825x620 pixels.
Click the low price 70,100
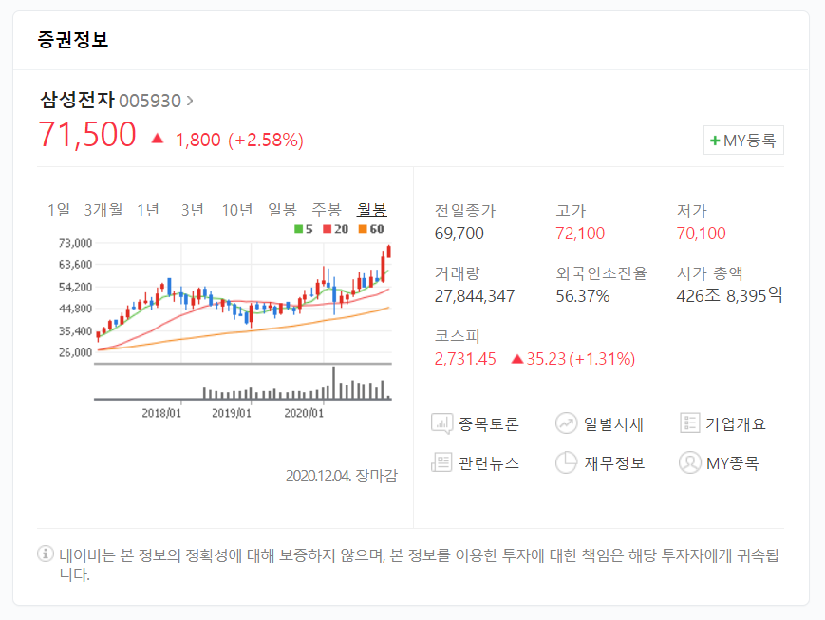[701, 234]
